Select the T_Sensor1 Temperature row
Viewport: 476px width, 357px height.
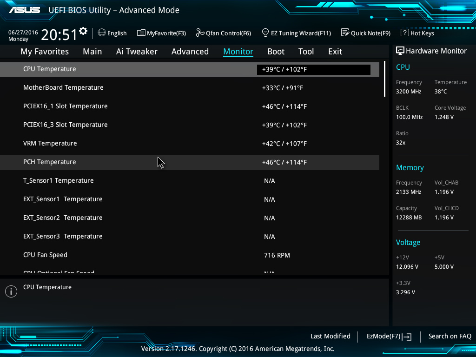point(190,181)
